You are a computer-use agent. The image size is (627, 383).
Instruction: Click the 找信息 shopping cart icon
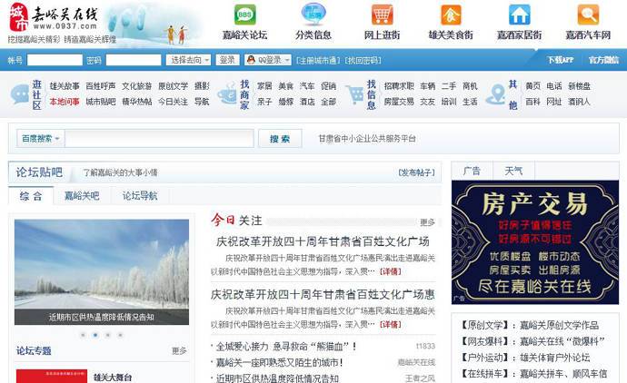pyautogui.click(x=354, y=94)
